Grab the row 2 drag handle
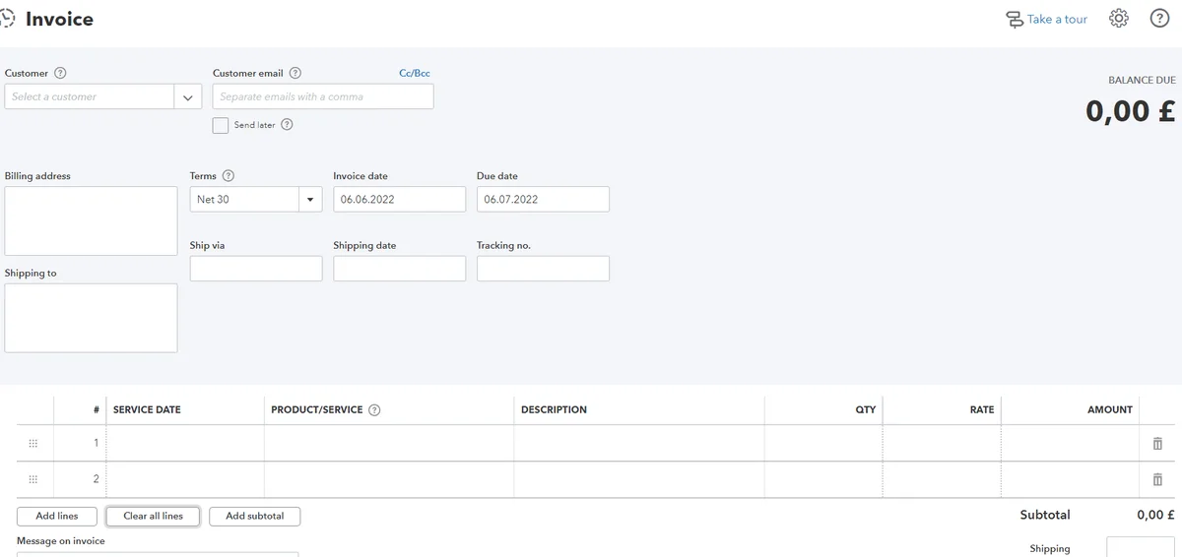The height and width of the screenshot is (557, 1182). [x=33, y=479]
